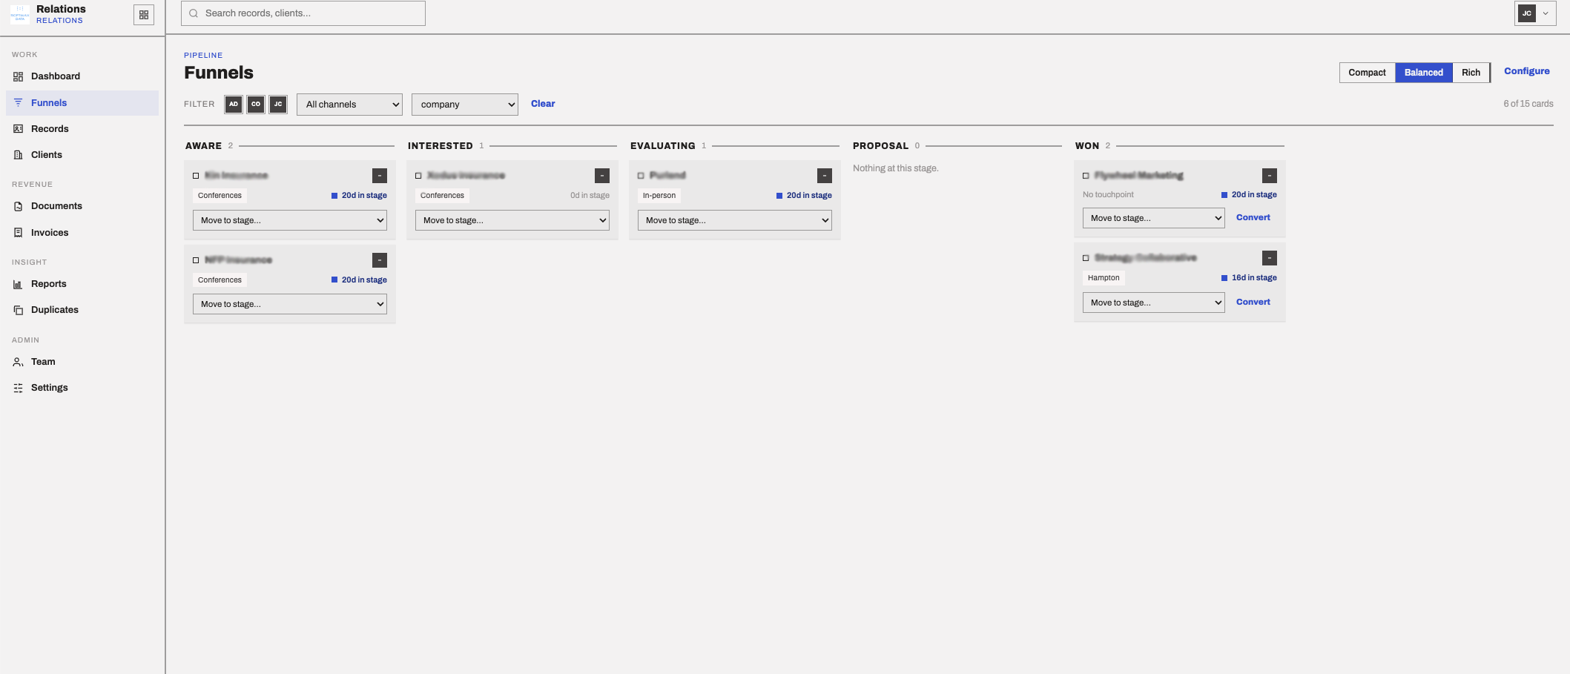Tick the checkbox on the Interested column card
This screenshot has height=674, width=1570.
point(418,176)
